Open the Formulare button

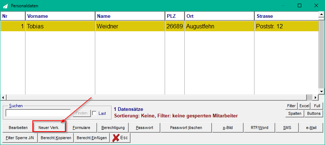(x=81, y=128)
